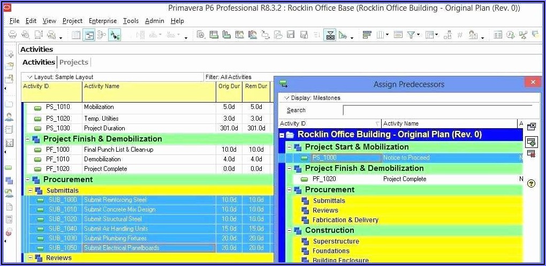Viewport: 546px width, 266px height.
Task: Toggle the Gantt Chart view button
Action: (89, 35)
